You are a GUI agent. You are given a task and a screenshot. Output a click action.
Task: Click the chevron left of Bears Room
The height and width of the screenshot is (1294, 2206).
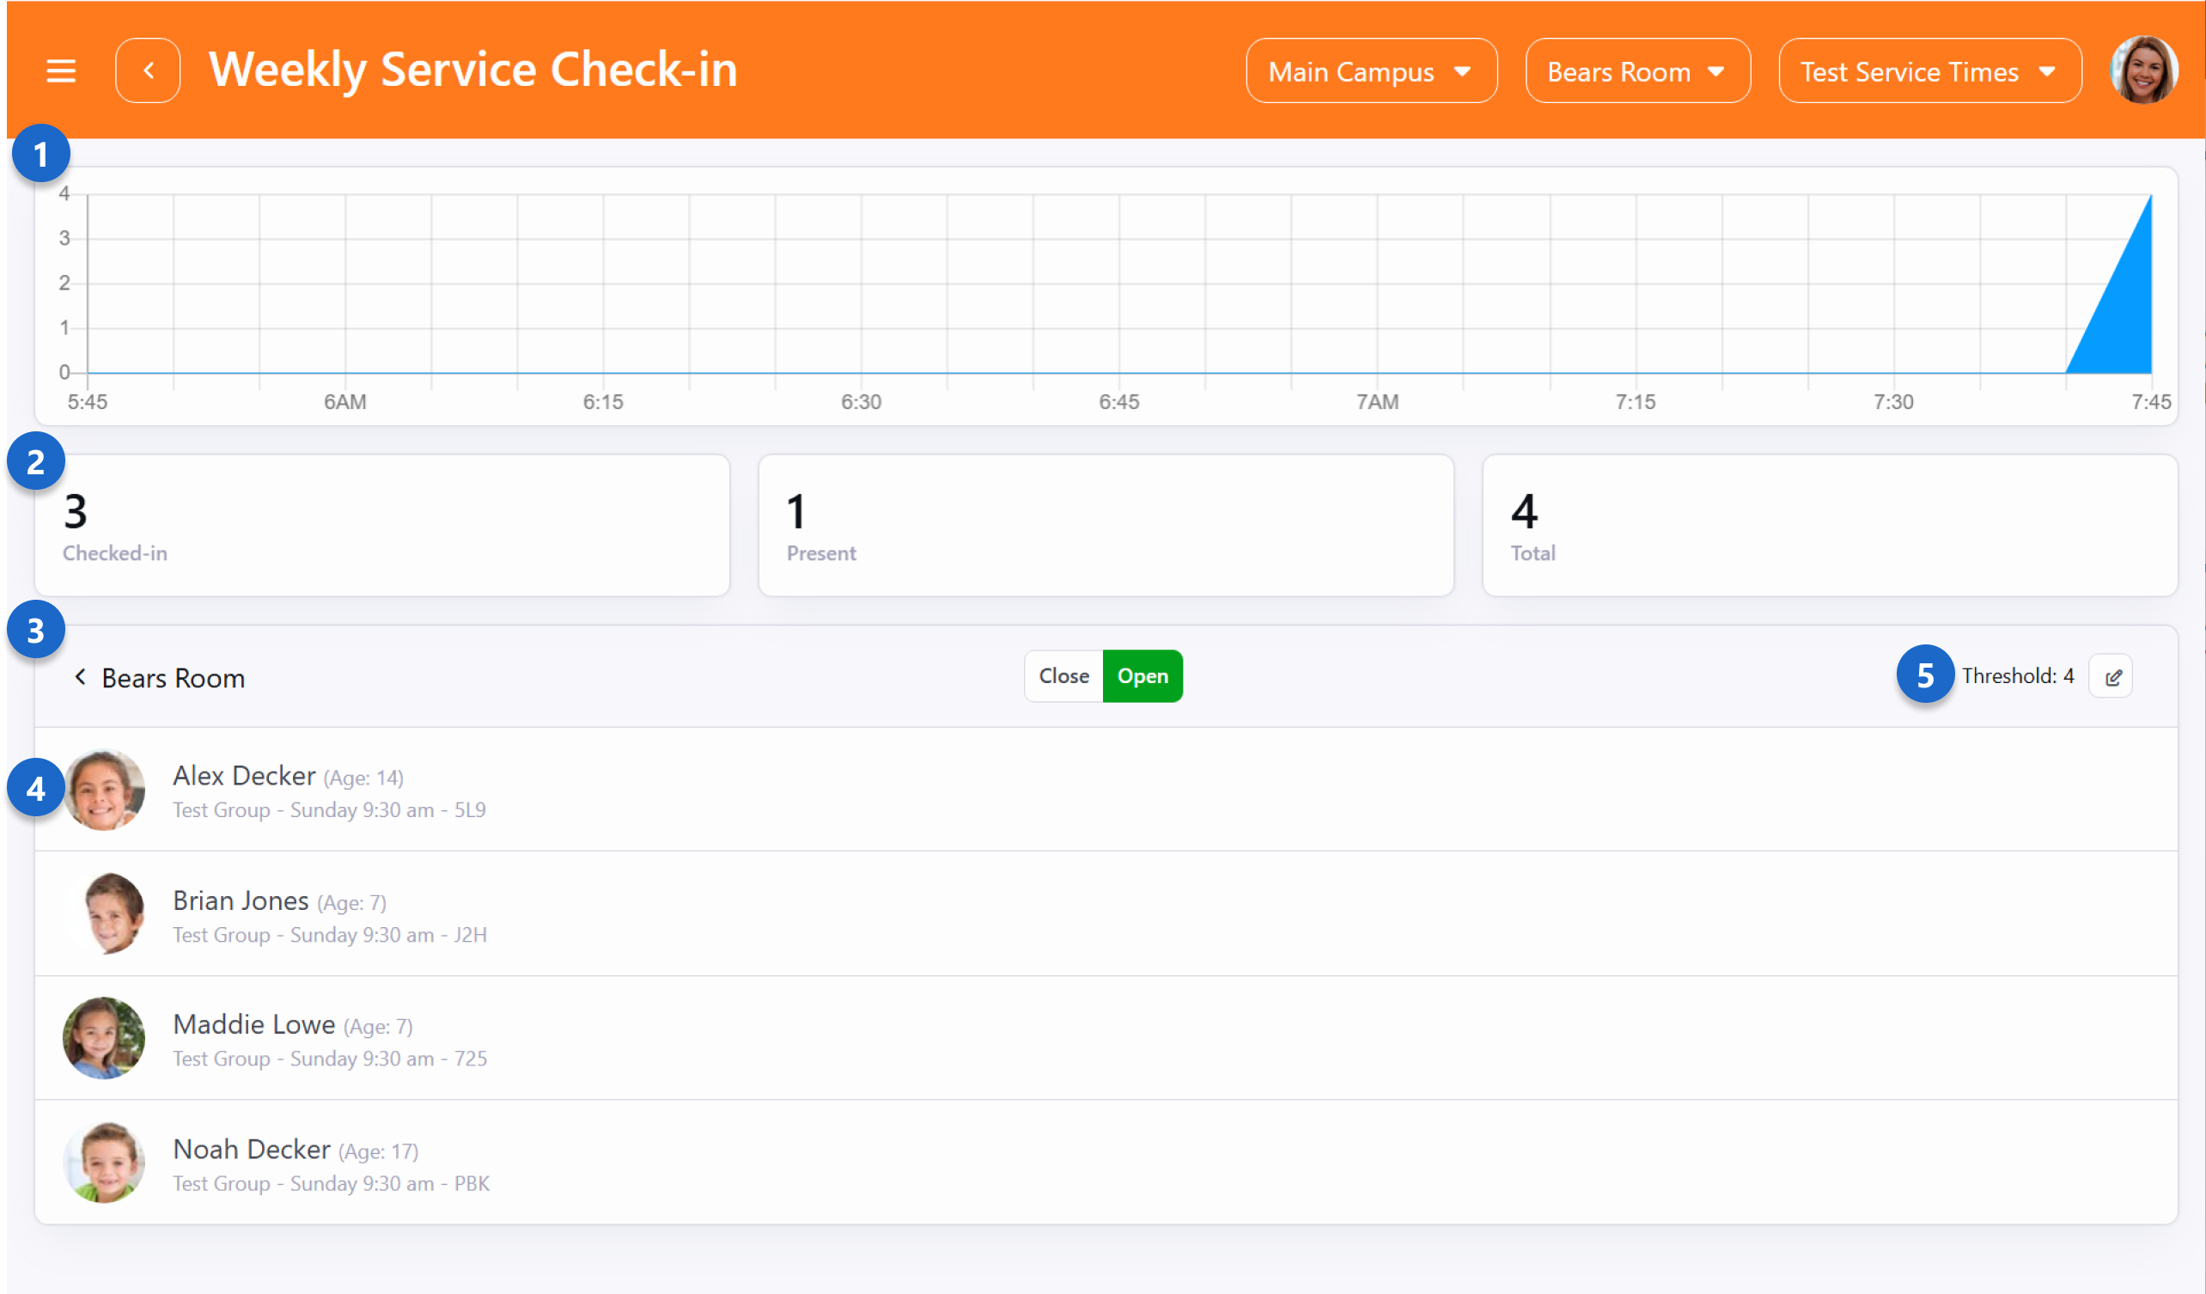tap(80, 677)
